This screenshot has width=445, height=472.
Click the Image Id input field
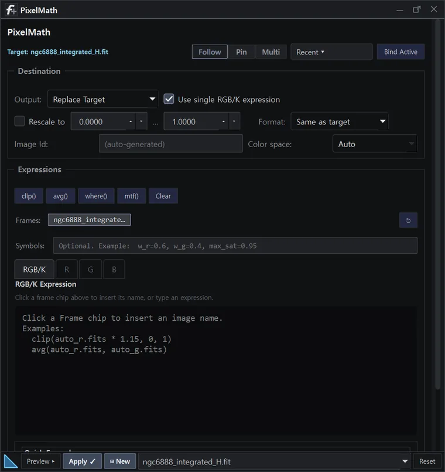[171, 144]
